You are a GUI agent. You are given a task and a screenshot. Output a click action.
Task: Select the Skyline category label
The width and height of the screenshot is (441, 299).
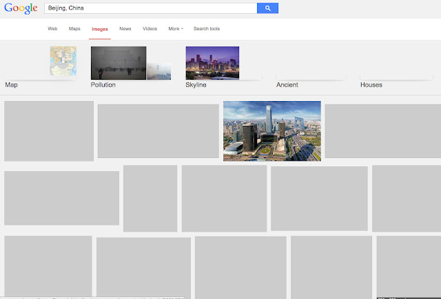pos(196,85)
